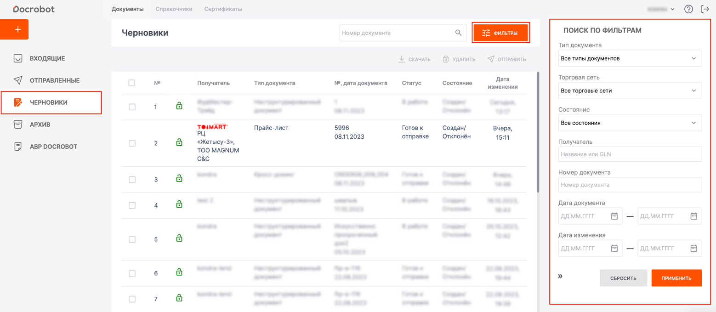The width and height of the screenshot is (716, 312).
Task: Open calendar for document date start
Action: [x=614, y=216]
